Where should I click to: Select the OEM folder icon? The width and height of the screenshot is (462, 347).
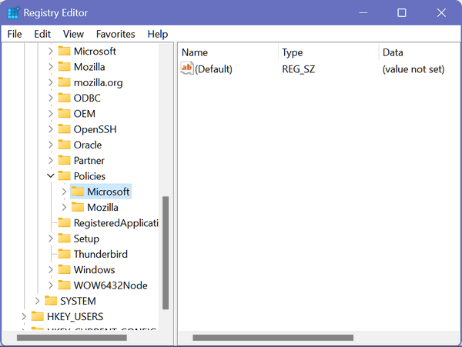[x=64, y=113]
